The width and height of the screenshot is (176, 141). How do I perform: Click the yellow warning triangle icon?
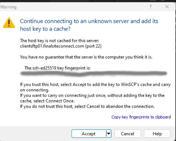(x=9, y=23)
